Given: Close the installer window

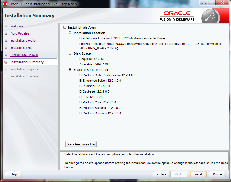Looking at the screenshot, I should click(222, 3).
